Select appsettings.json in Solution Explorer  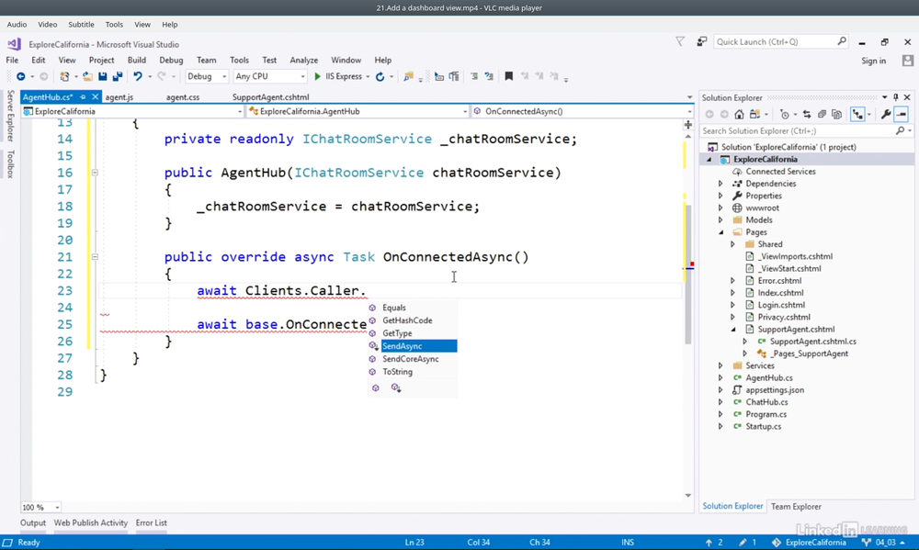[x=774, y=390]
